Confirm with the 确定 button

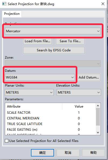(42, 153)
